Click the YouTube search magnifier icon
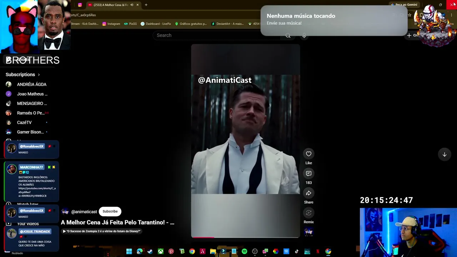 tap(288, 35)
